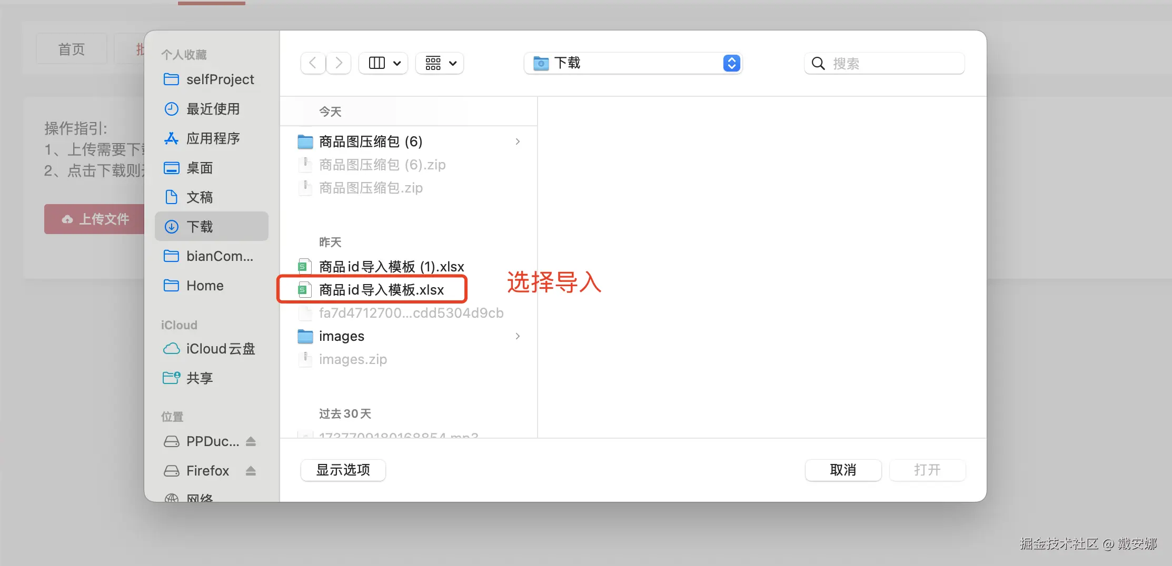The image size is (1172, 566).
Task: Click the applications icon beside 应用程序
Action: tap(171, 138)
